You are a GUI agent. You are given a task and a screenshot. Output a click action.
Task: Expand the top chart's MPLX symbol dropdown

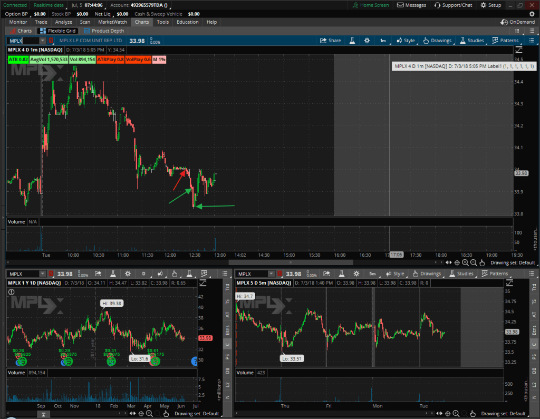click(x=43, y=41)
